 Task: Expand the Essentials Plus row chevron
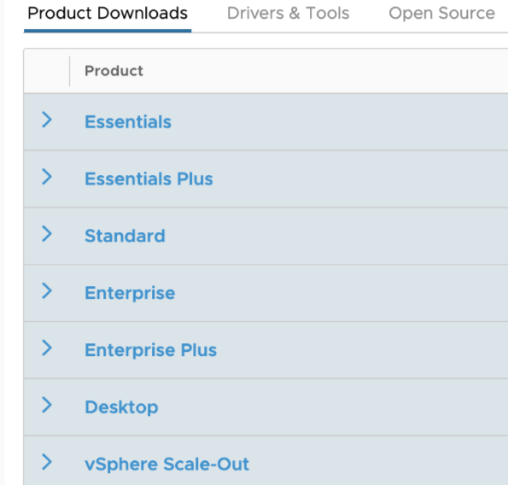pos(47,177)
